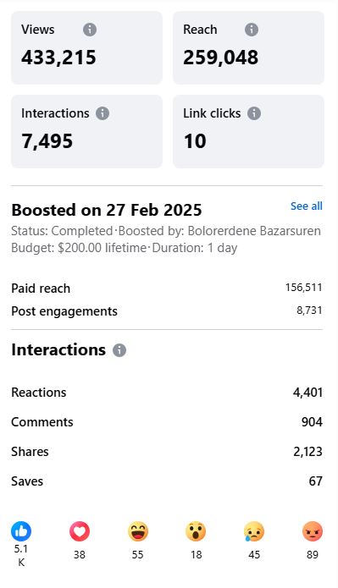
Task: Click the info icon next to Views
Action: (90, 30)
